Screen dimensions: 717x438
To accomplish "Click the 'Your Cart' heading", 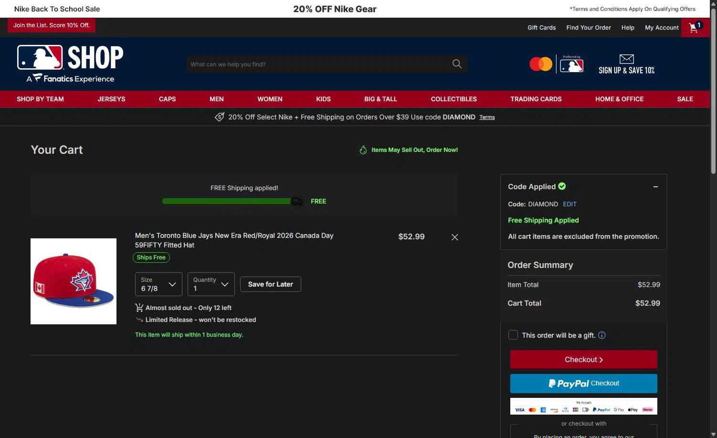I will 57,150.
